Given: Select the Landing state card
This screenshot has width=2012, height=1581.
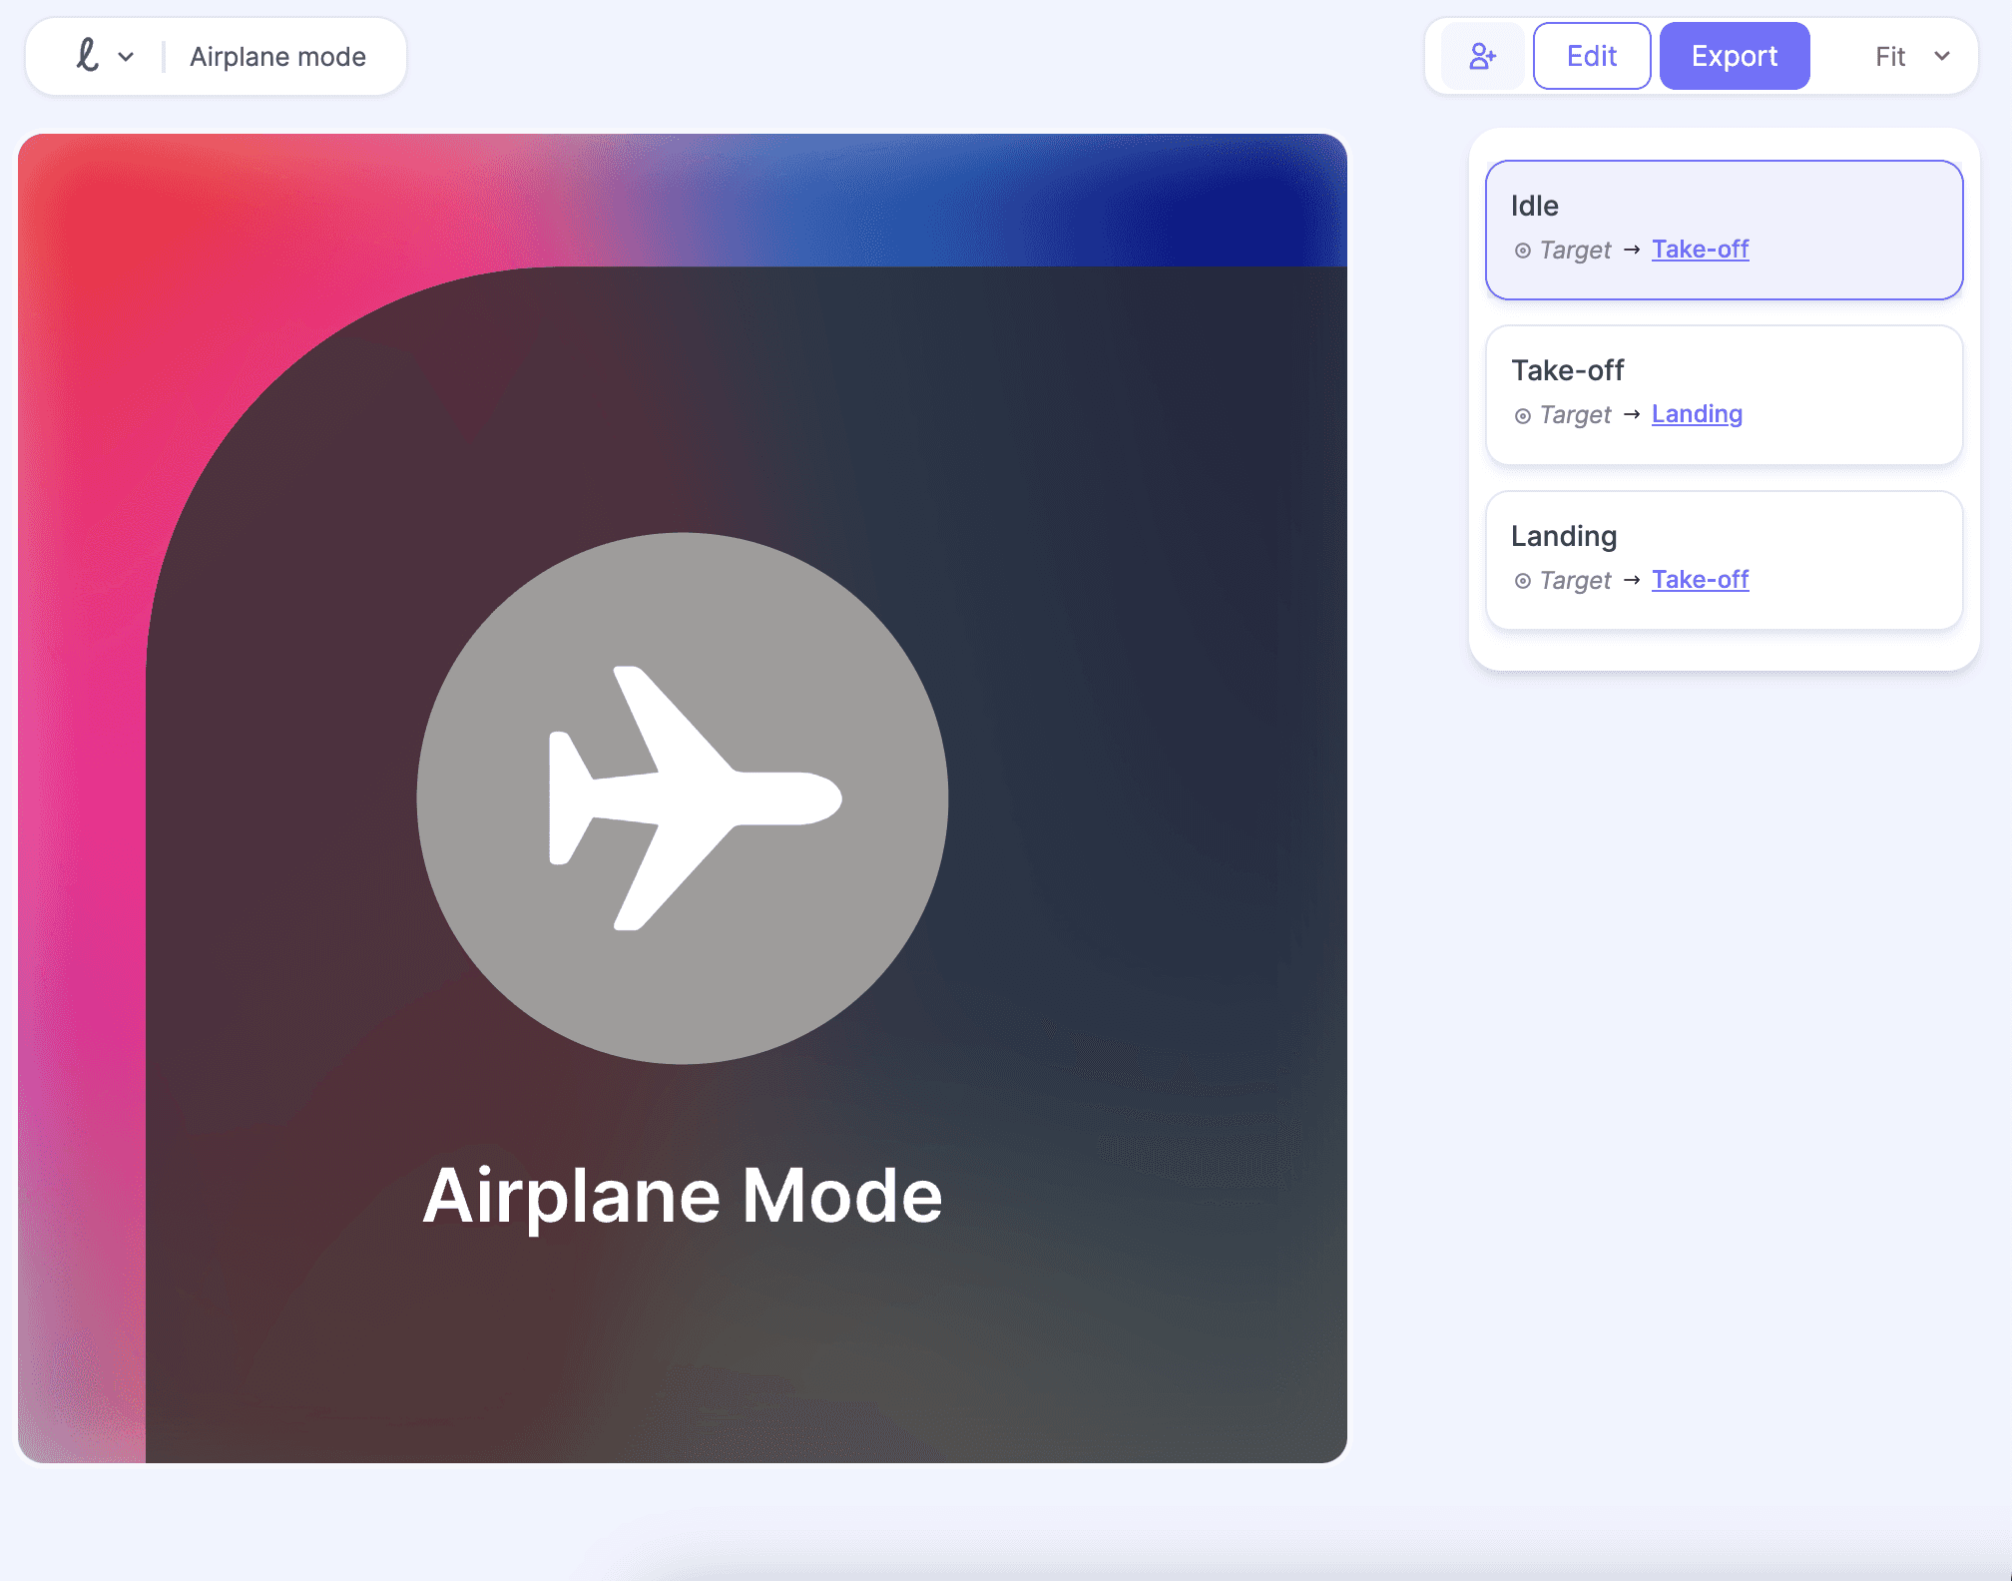Looking at the screenshot, I should pyautogui.click(x=1724, y=560).
